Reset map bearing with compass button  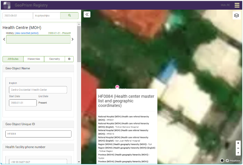click(x=238, y=153)
